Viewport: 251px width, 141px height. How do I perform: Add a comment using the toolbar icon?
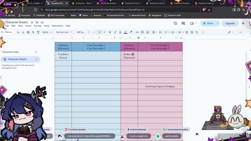tap(142, 32)
